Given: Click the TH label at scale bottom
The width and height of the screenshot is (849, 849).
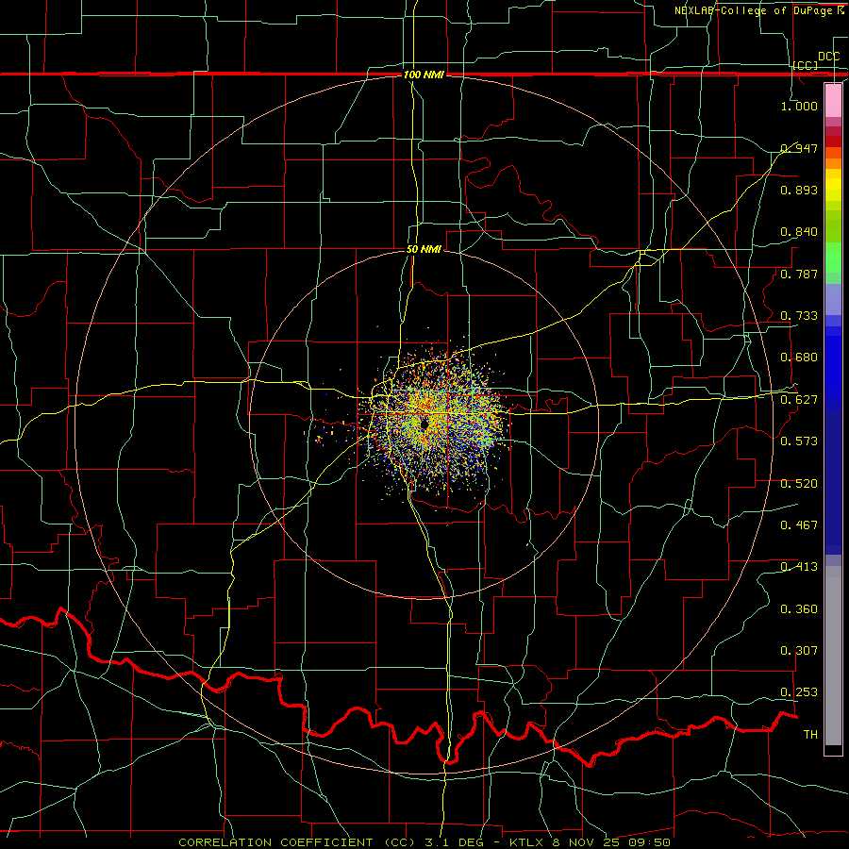Looking at the screenshot, I should coord(810,735).
